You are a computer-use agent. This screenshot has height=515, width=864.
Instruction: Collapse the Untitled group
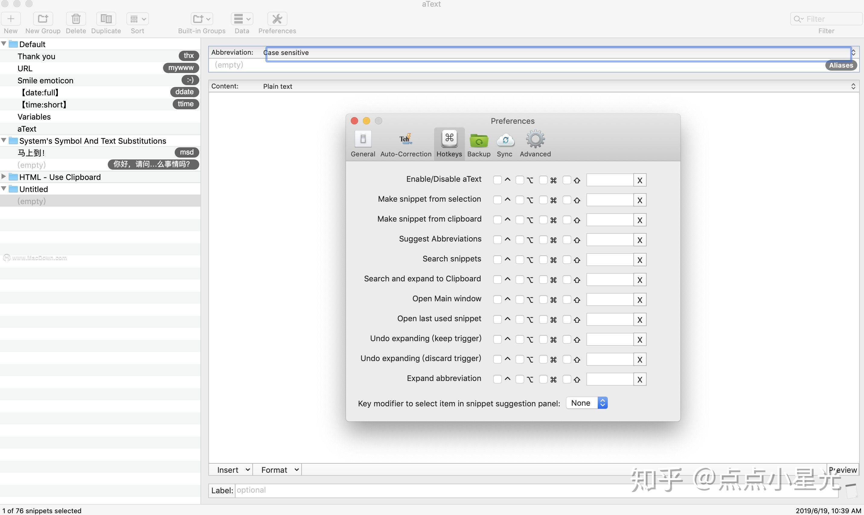coord(4,188)
